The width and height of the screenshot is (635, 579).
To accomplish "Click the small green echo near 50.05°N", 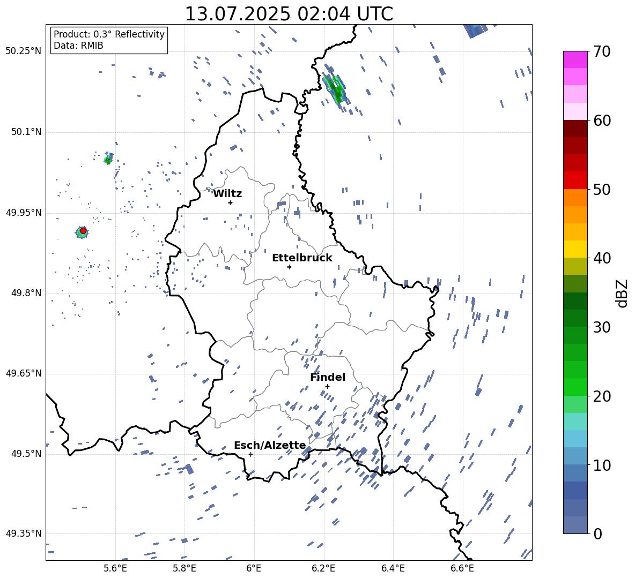I will point(108,160).
